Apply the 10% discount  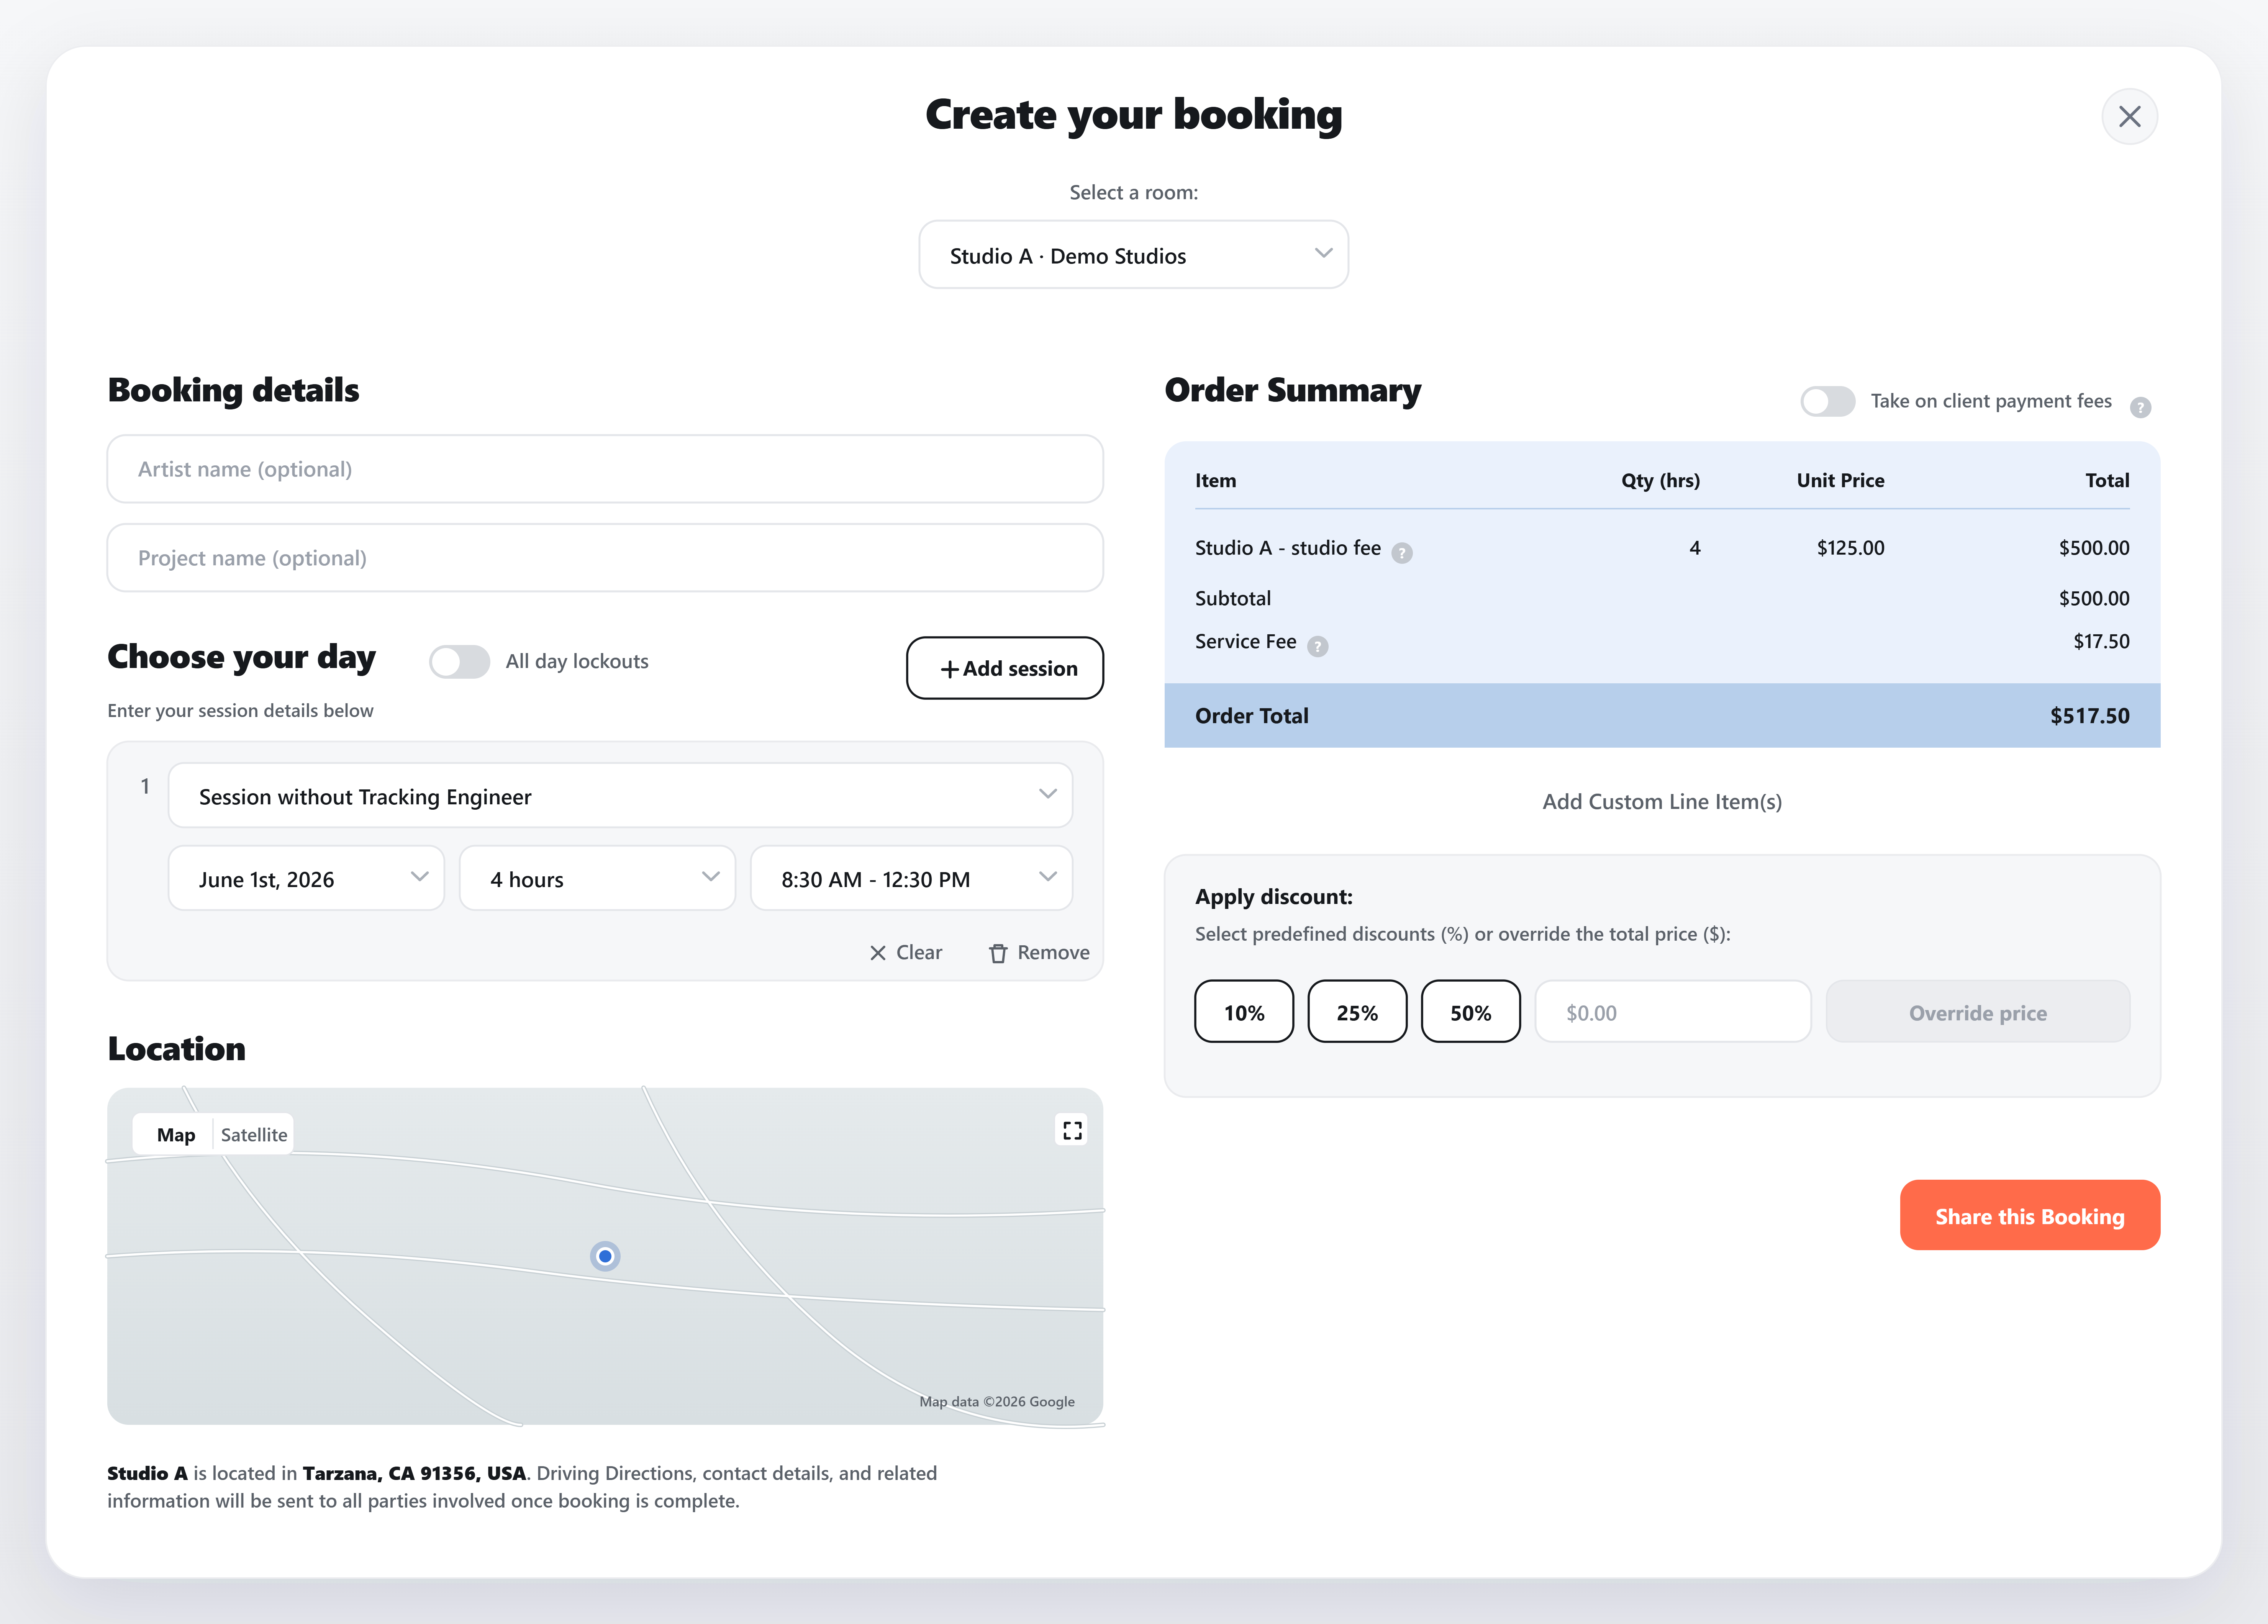coord(1244,1012)
